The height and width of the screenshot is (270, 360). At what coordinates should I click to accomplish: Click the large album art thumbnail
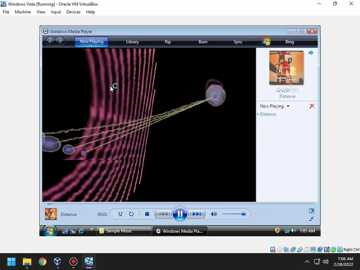(x=286, y=68)
